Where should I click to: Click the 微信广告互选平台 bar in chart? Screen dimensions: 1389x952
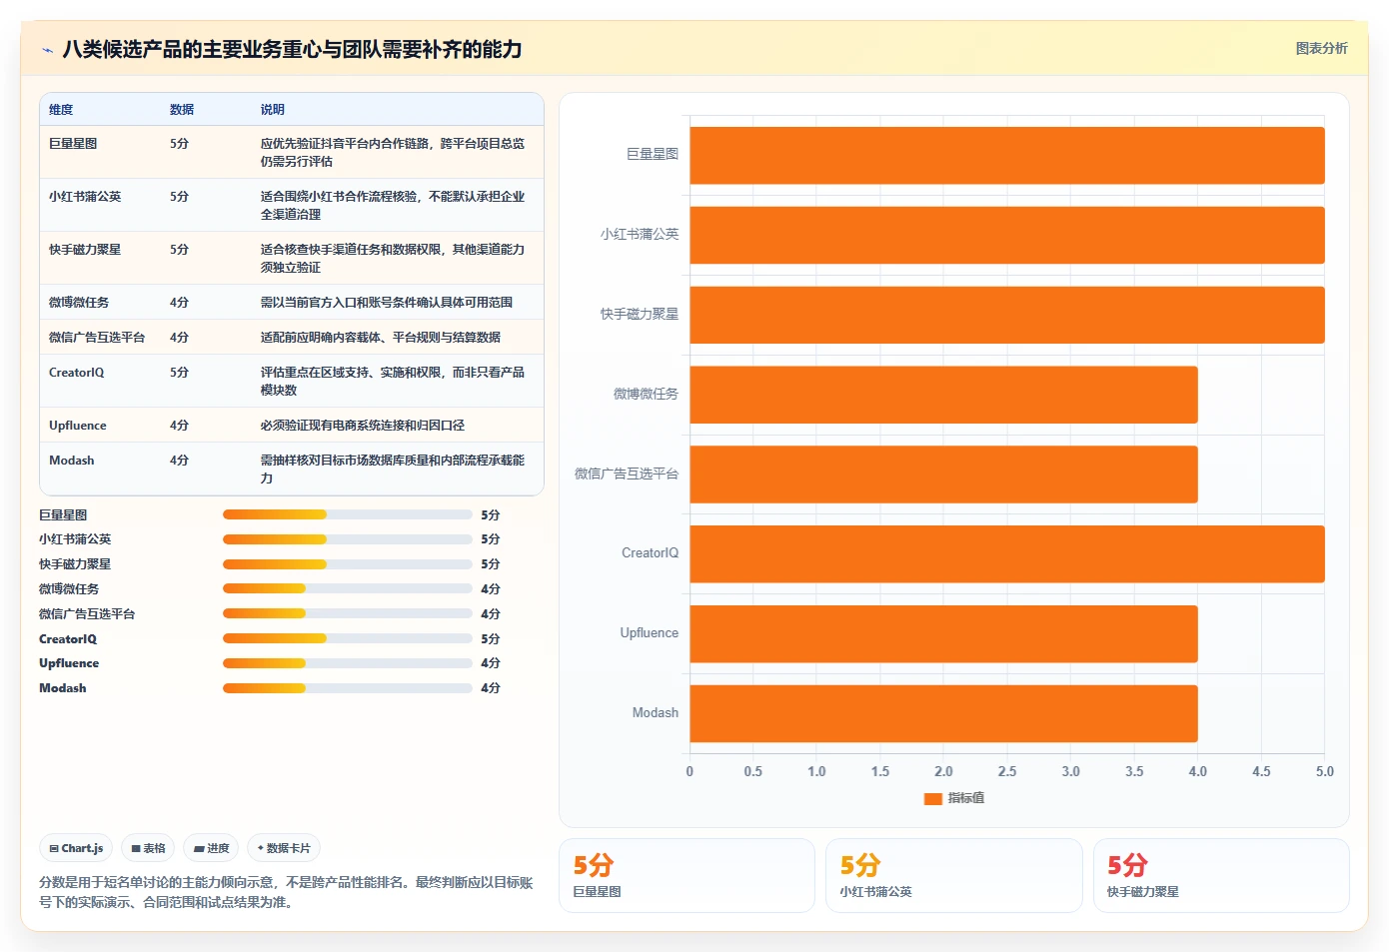tap(943, 475)
